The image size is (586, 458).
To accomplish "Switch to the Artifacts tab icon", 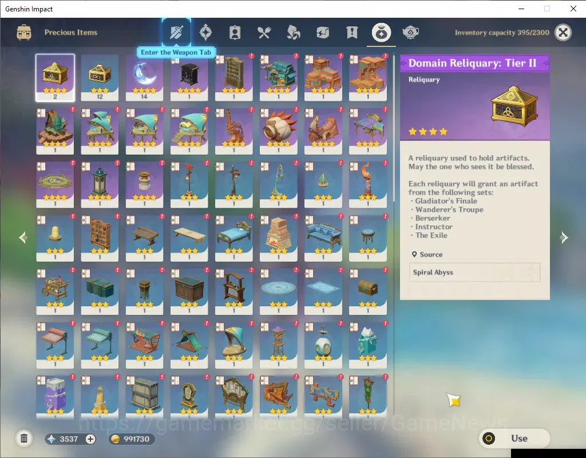I will point(205,33).
